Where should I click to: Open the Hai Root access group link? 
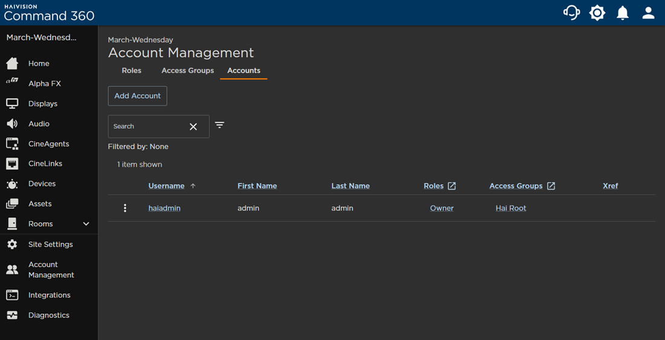pyautogui.click(x=511, y=208)
